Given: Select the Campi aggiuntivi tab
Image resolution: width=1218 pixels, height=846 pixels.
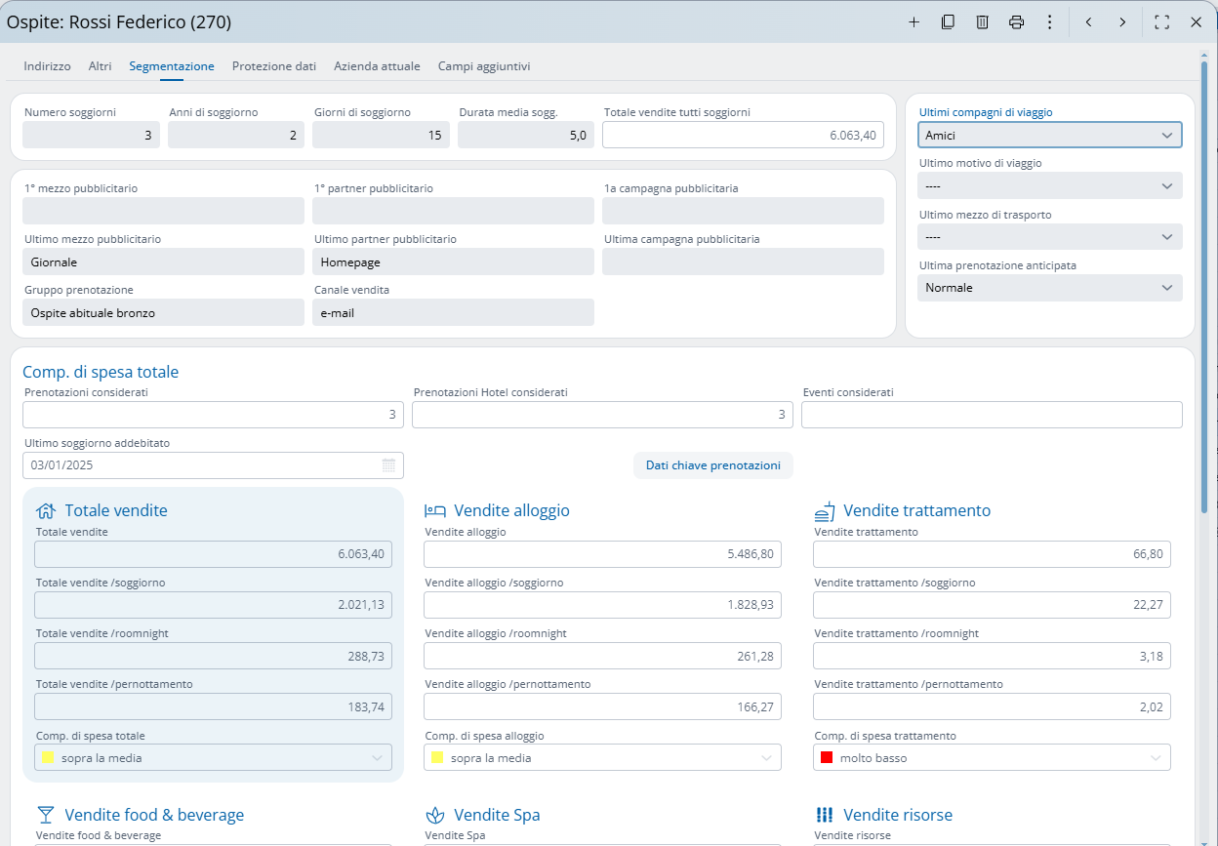Looking at the screenshot, I should 484,66.
